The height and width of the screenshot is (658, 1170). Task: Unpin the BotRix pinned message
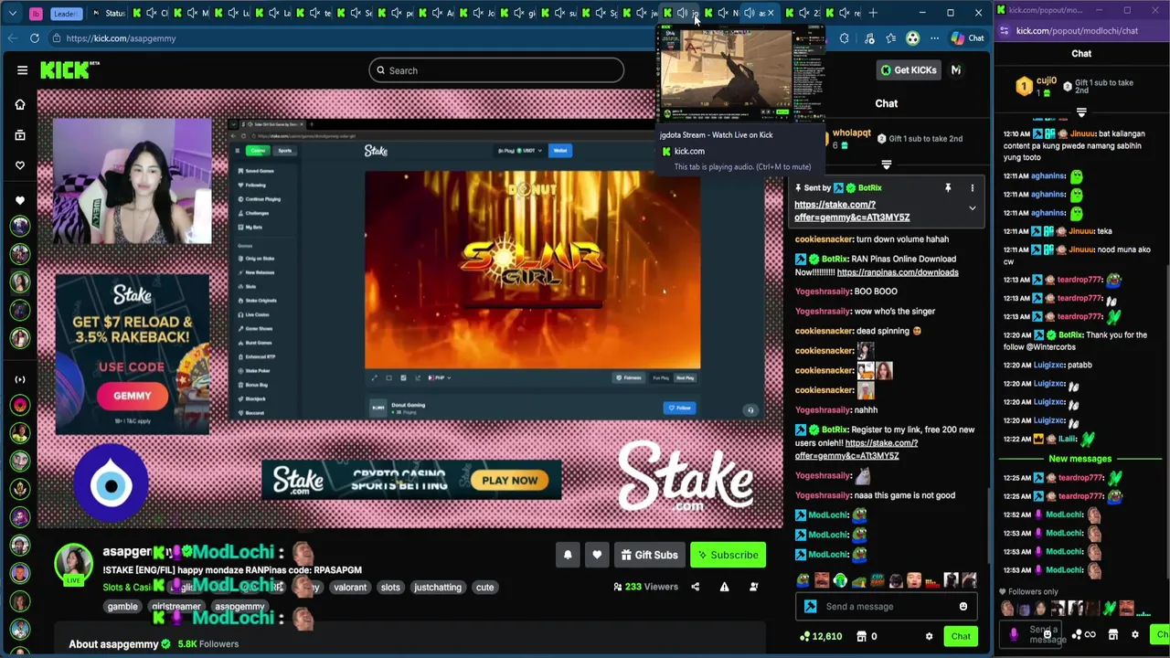[948, 187]
